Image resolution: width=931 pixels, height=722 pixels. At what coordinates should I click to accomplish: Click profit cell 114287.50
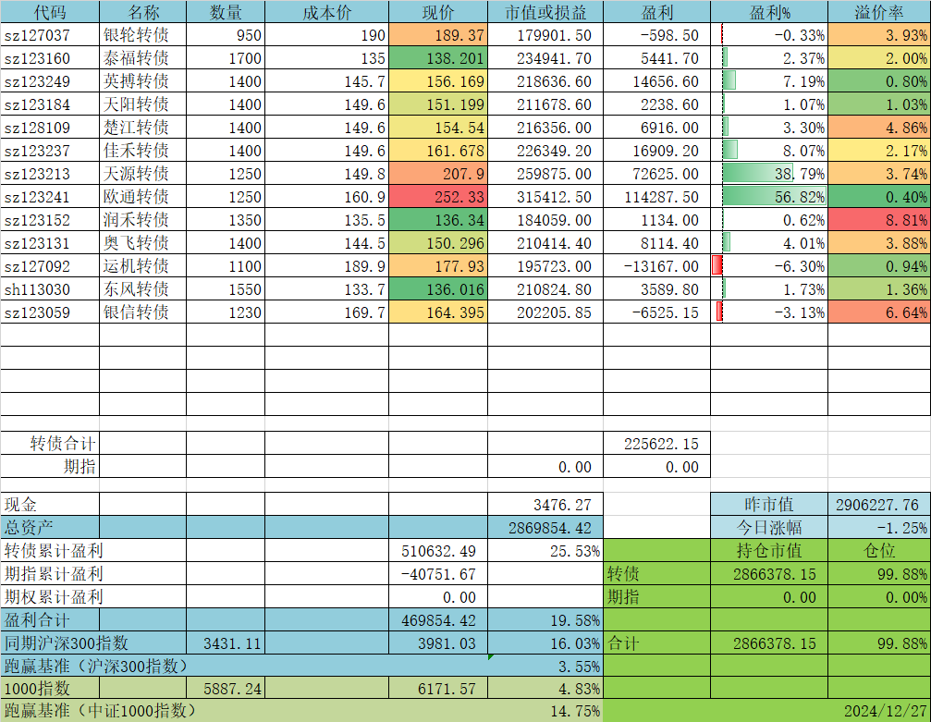(x=656, y=197)
